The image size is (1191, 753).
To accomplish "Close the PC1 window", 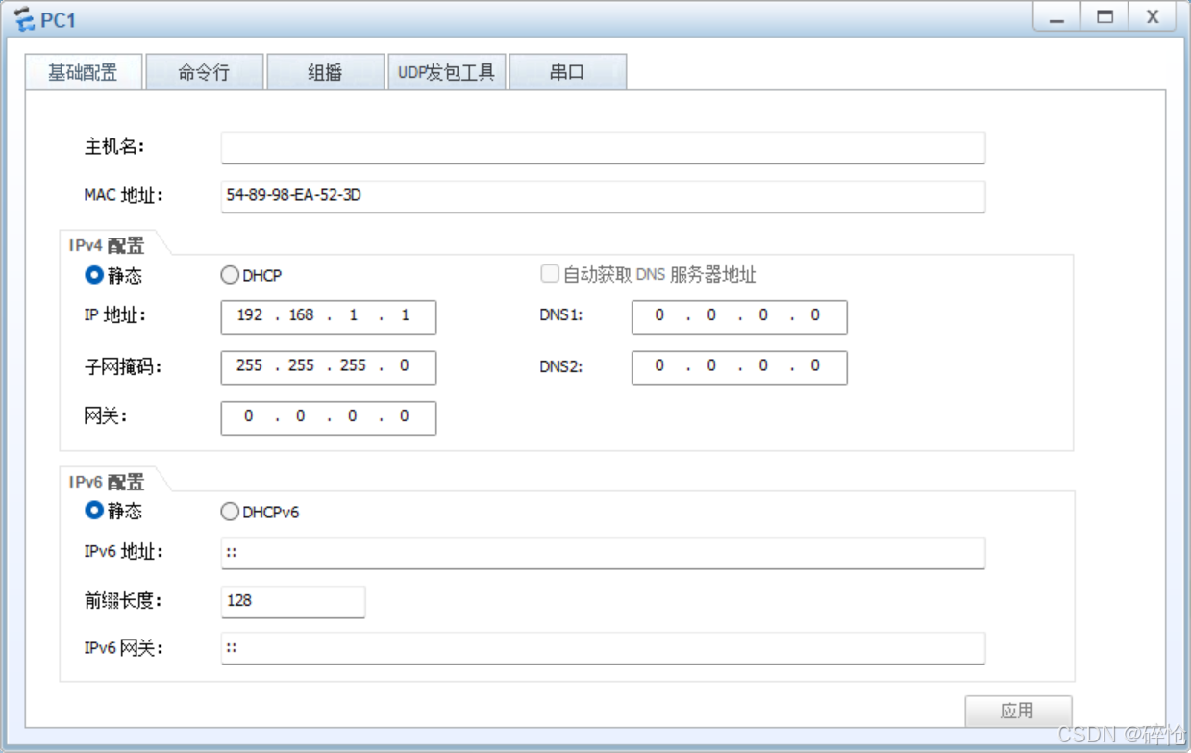I will (x=1153, y=16).
